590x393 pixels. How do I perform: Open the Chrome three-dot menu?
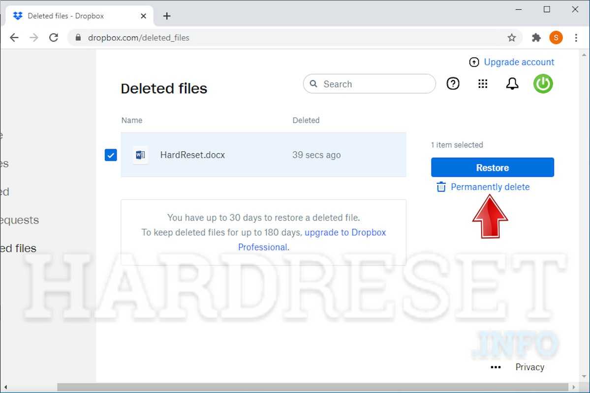tap(576, 37)
